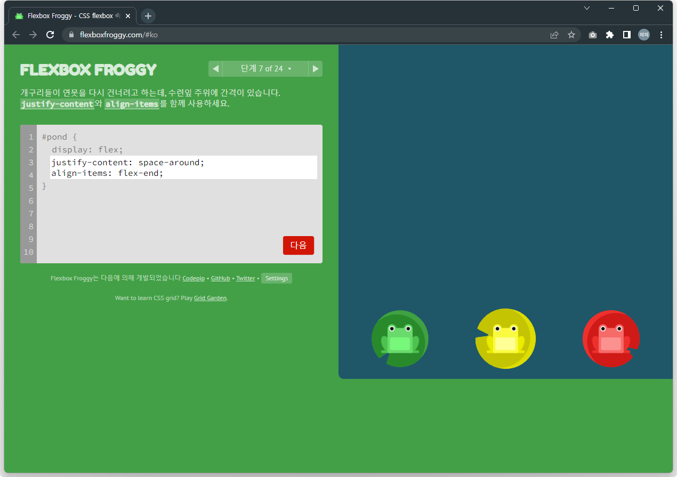677x477 pixels.
Task: Go to the previous level arrow
Action: click(x=215, y=69)
